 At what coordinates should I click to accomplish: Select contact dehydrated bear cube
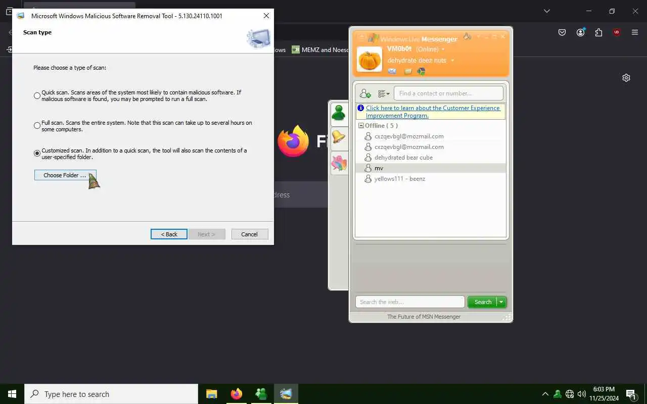(403, 158)
